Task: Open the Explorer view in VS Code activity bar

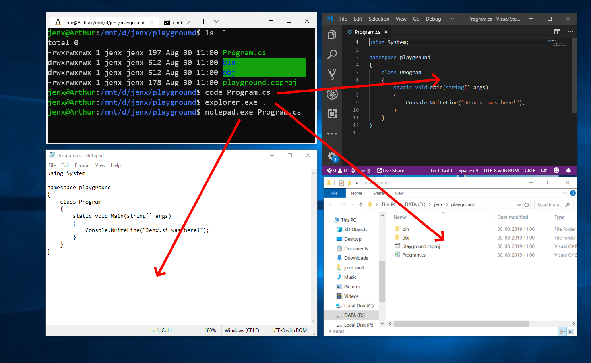Action: [x=333, y=35]
